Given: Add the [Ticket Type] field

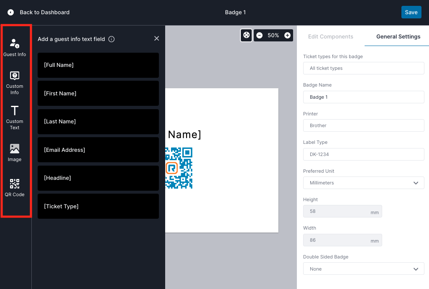Looking at the screenshot, I should pos(98,206).
